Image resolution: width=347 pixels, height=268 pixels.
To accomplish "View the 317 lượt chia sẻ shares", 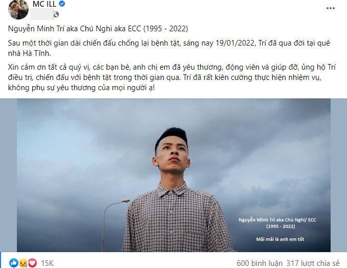I will 313,263.
